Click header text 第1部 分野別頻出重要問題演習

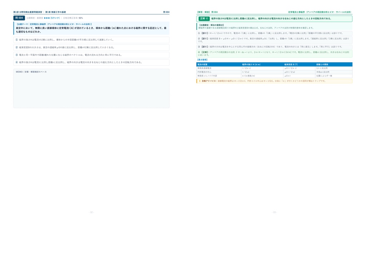(28, 12)
